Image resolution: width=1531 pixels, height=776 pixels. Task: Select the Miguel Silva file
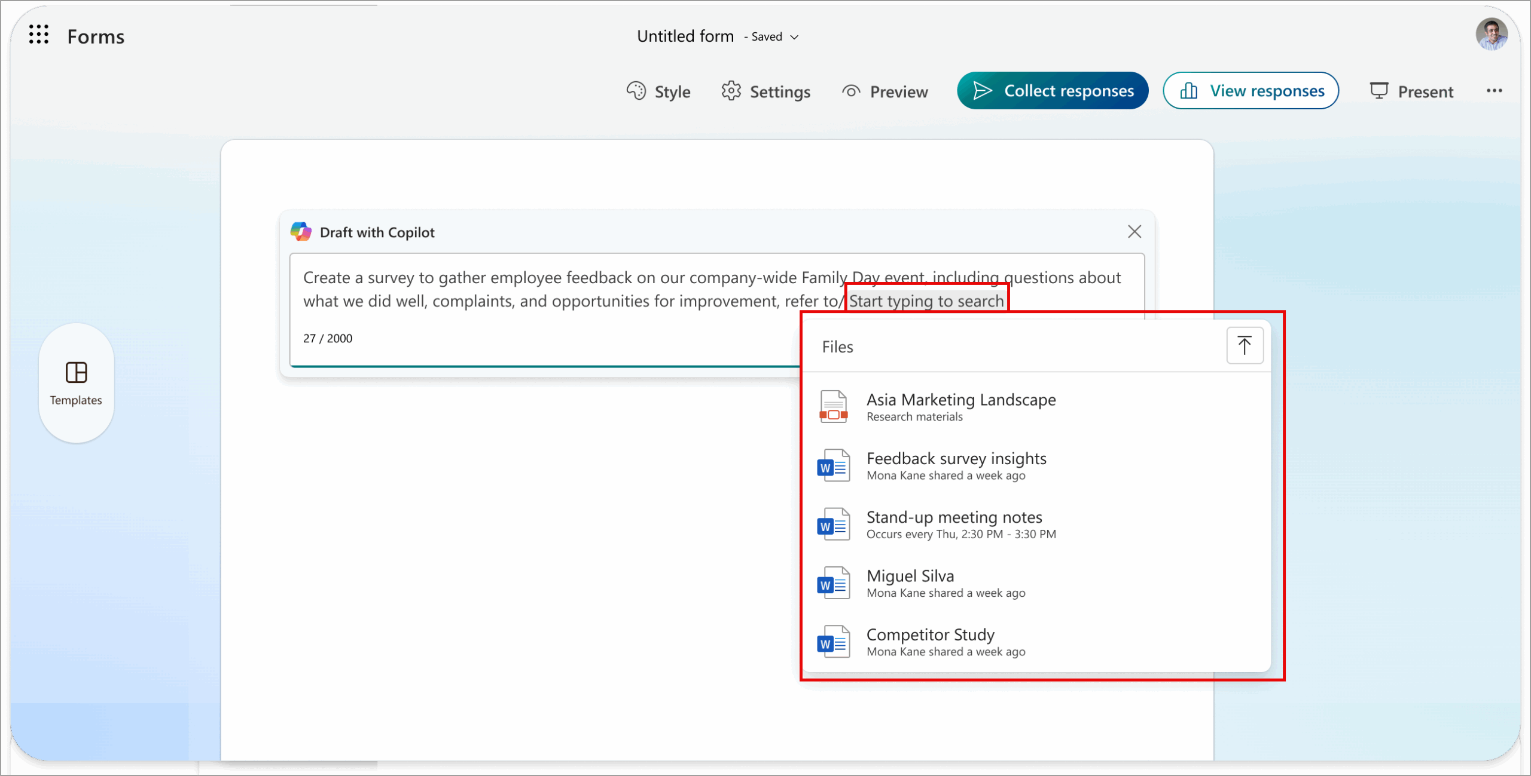click(1036, 582)
